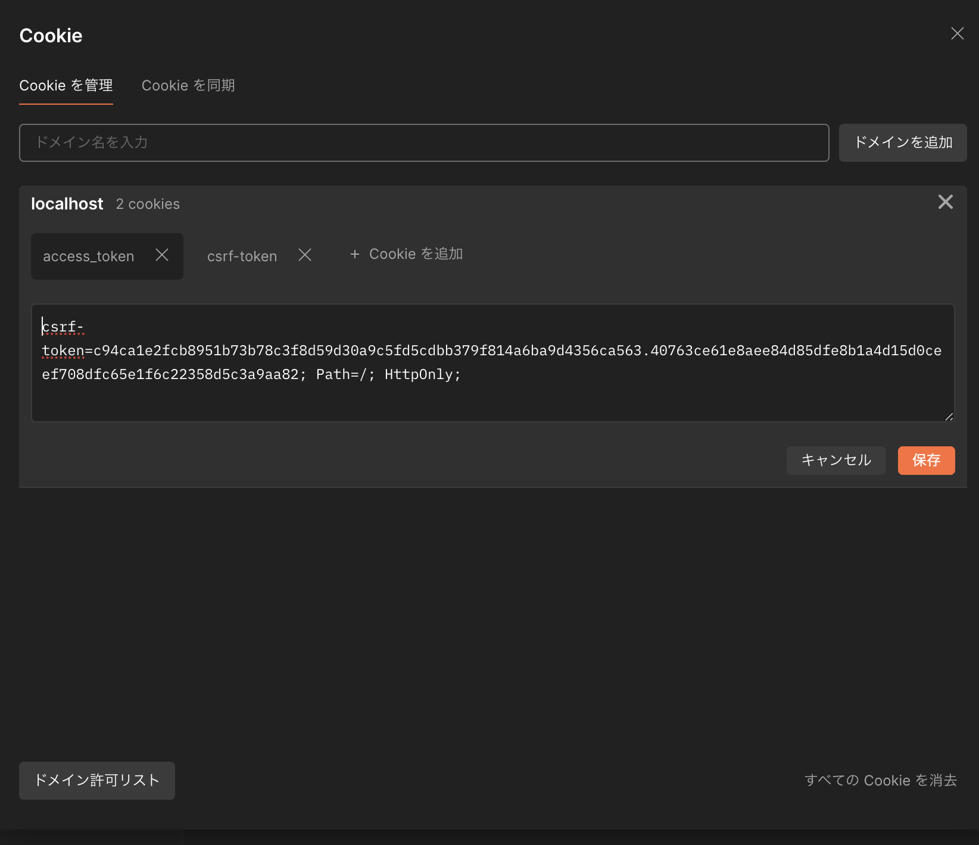Click the Cookie dialog title
Image resolution: width=979 pixels, height=845 pixels.
tap(51, 36)
